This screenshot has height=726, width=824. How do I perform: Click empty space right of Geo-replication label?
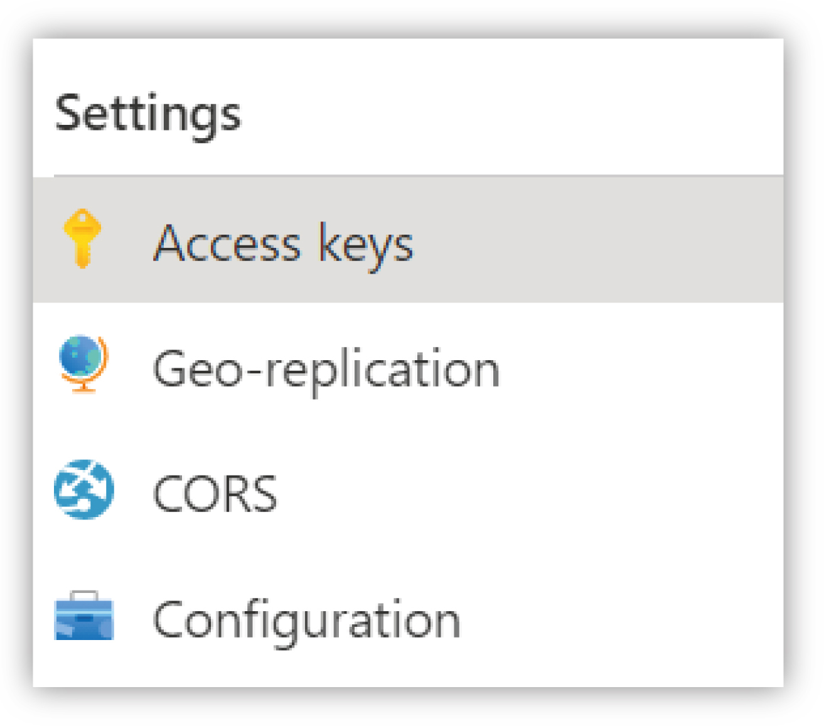pos(640,365)
